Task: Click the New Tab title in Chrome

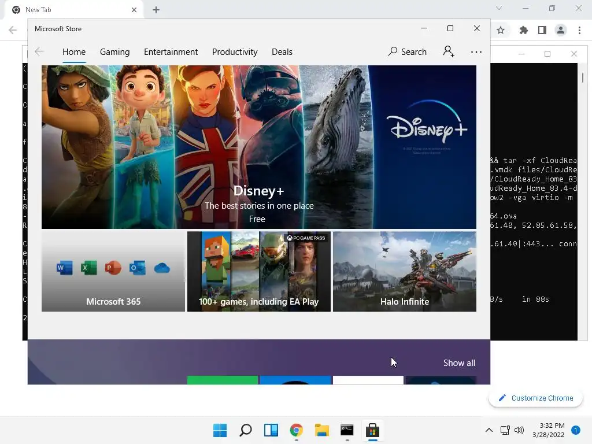Action: (x=38, y=10)
